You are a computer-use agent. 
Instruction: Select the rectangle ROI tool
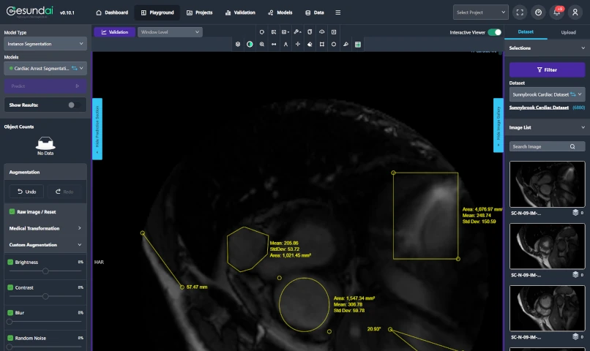coord(322,45)
